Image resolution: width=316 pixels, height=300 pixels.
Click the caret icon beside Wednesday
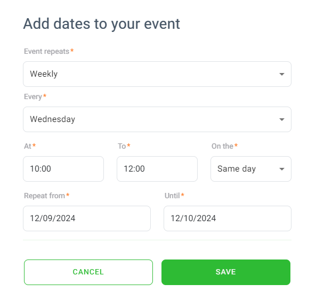point(282,119)
